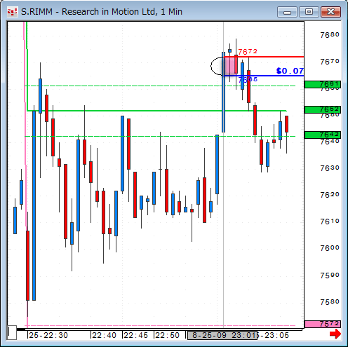Click the pink shaded order zone box

[x=229, y=66]
